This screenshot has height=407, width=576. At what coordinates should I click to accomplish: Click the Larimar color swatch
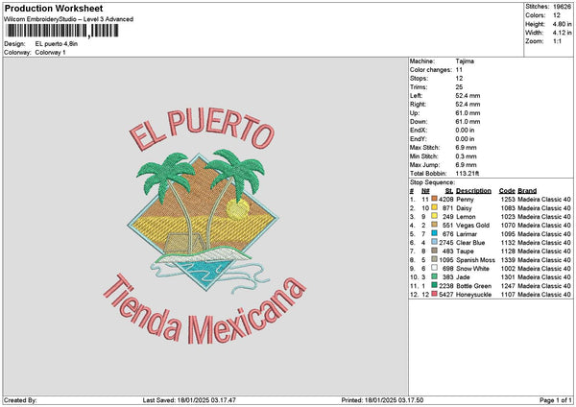pyautogui.click(x=436, y=233)
